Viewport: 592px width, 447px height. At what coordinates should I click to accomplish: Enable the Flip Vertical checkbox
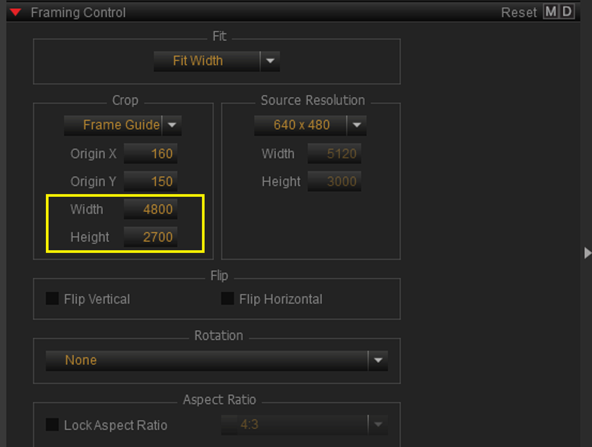coord(52,298)
